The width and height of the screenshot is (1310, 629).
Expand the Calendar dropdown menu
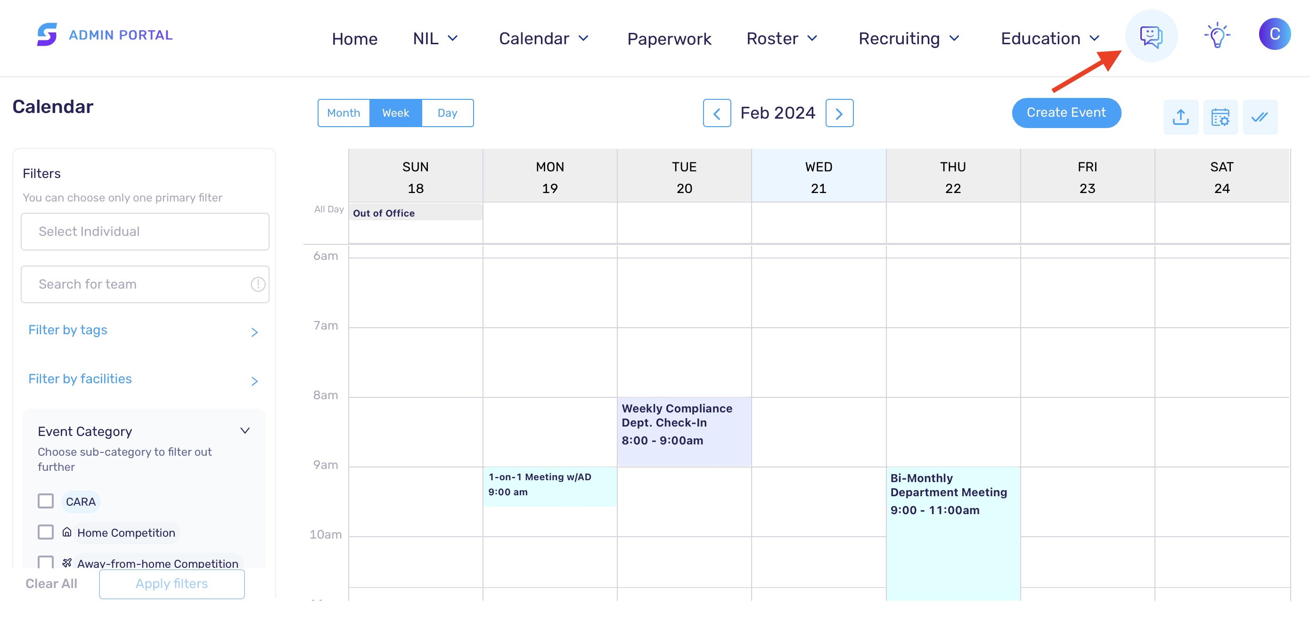(x=544, y=39)
